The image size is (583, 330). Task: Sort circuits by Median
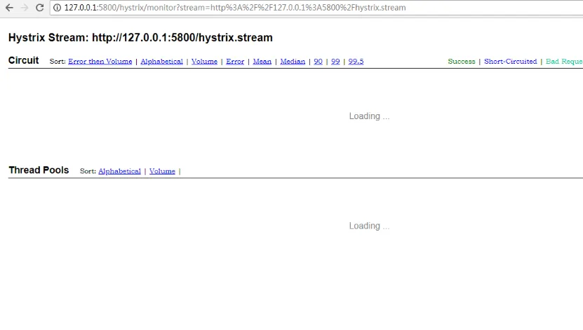tap(293, 61)
